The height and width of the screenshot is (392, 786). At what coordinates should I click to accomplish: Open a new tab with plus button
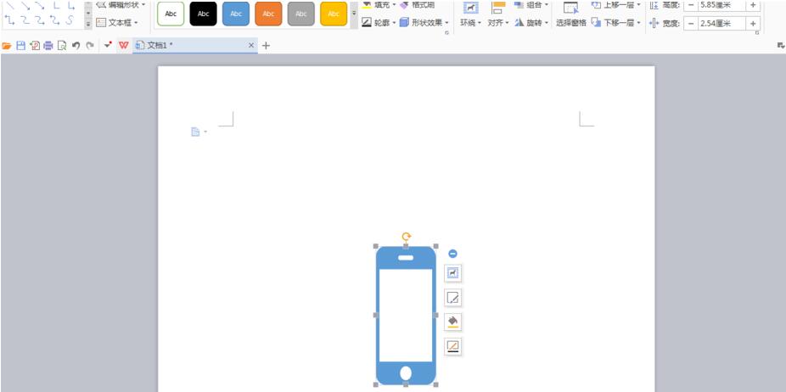266,45
